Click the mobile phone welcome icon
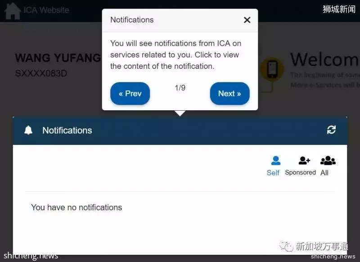360x262 pixels. pyautogui.click(x=272, y=69)
